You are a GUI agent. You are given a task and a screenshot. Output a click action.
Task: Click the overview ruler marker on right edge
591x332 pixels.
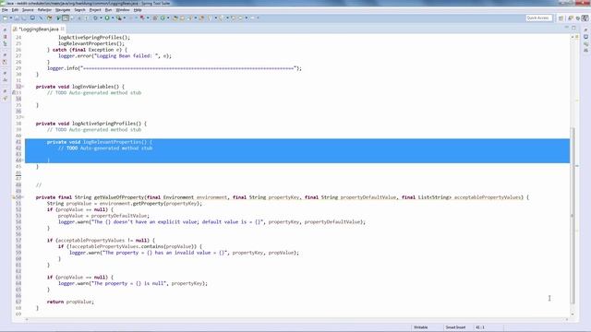(576, 166)
